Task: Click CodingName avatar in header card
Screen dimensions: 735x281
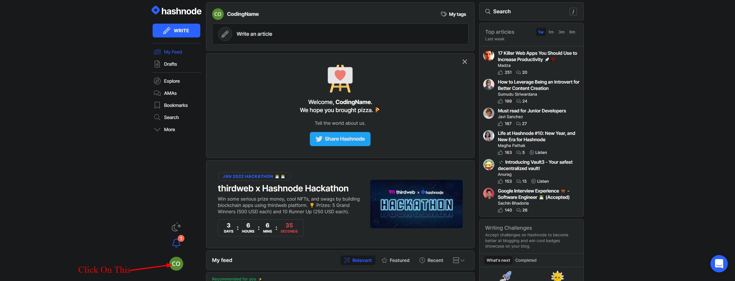Action: click(x=218, y=14)
